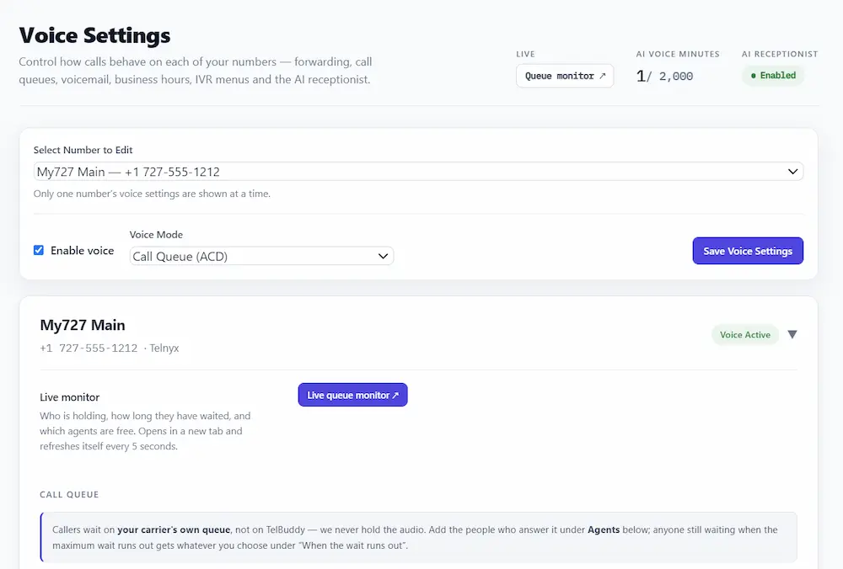Click the 'Voice Settings' page heading

click(94, 35)
